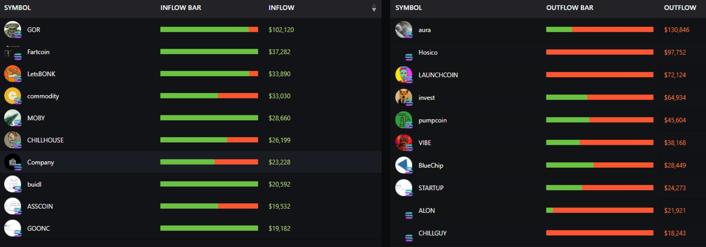Screen dimensions: 706x247
Task: Click the aura outflow bar
Action: click(599, 30)
